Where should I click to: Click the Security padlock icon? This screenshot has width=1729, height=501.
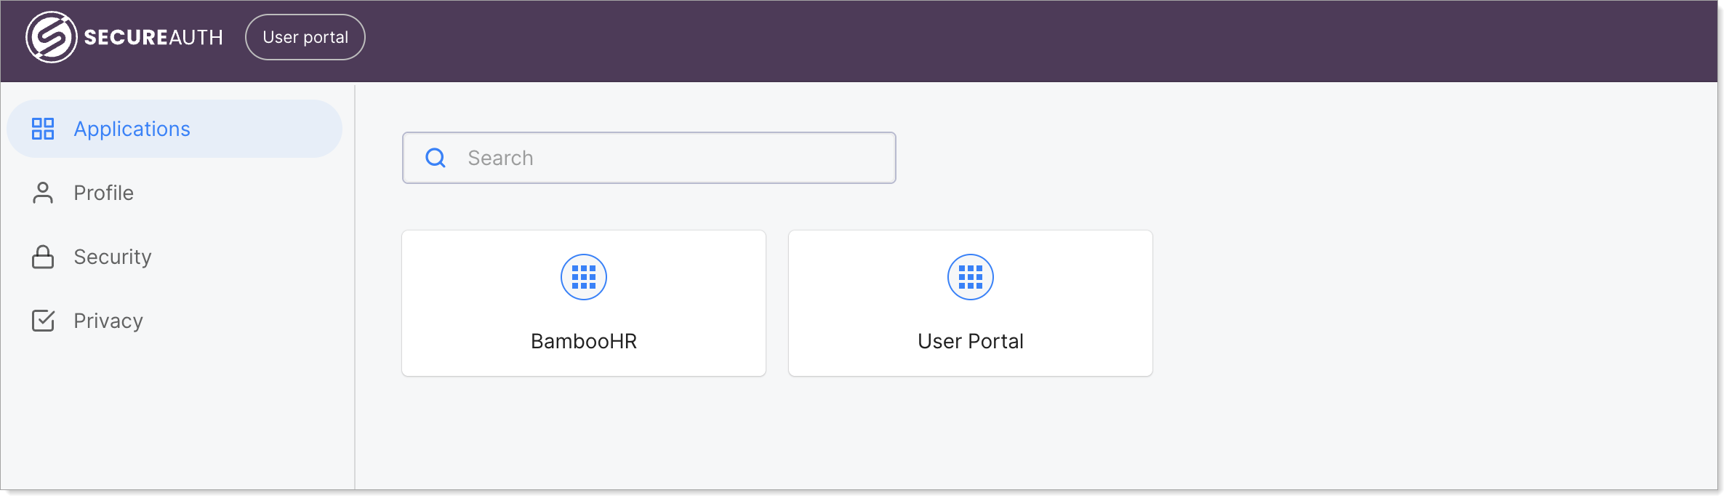tap(43, 257)
